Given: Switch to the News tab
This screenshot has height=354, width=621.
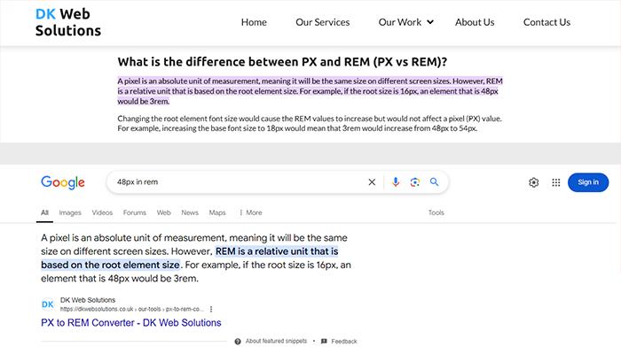Looking at the screenshot, I should pyautogui.click(x=190, y=212).
